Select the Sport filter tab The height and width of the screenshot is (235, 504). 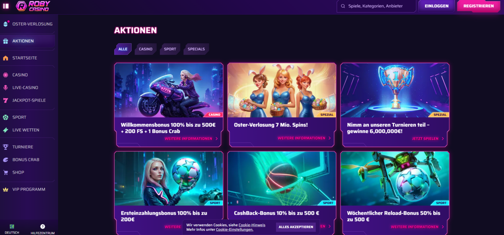(x=170, y=49)
